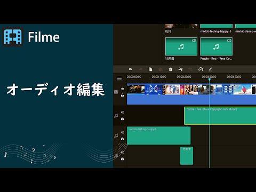Lock the Puzzle - Roa audio track
The image size is (256, 192).
click(x=122, y=118)
